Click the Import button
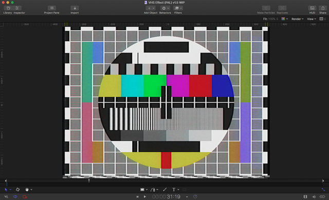Image resolution: width=329 pixels, height=200 pixels. pos(75,8)
